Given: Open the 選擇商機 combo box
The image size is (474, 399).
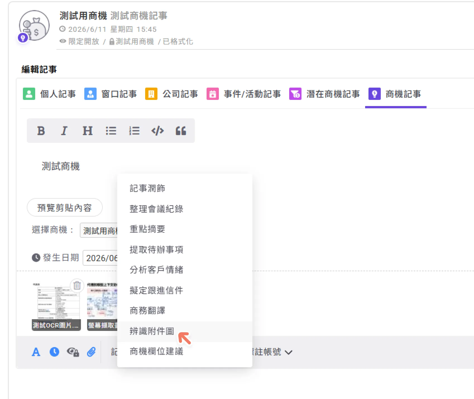Looking at the screenshot, I should (x=99, y=230).
